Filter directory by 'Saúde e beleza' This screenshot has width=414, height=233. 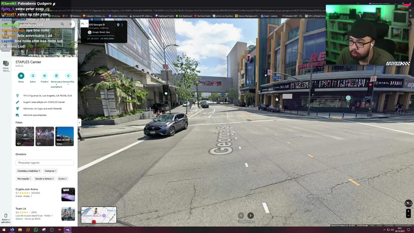pyautogui.click(x=44, y=179)
